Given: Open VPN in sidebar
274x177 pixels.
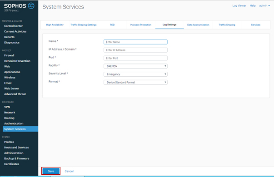Looking at the screenshot, I should 7,107.
